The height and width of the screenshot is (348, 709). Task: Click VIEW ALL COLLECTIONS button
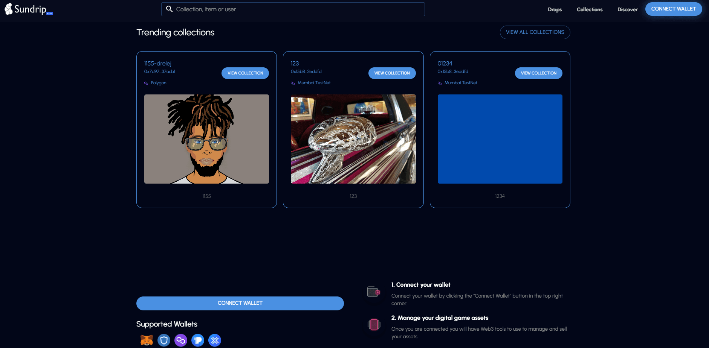tap(535, 32)
